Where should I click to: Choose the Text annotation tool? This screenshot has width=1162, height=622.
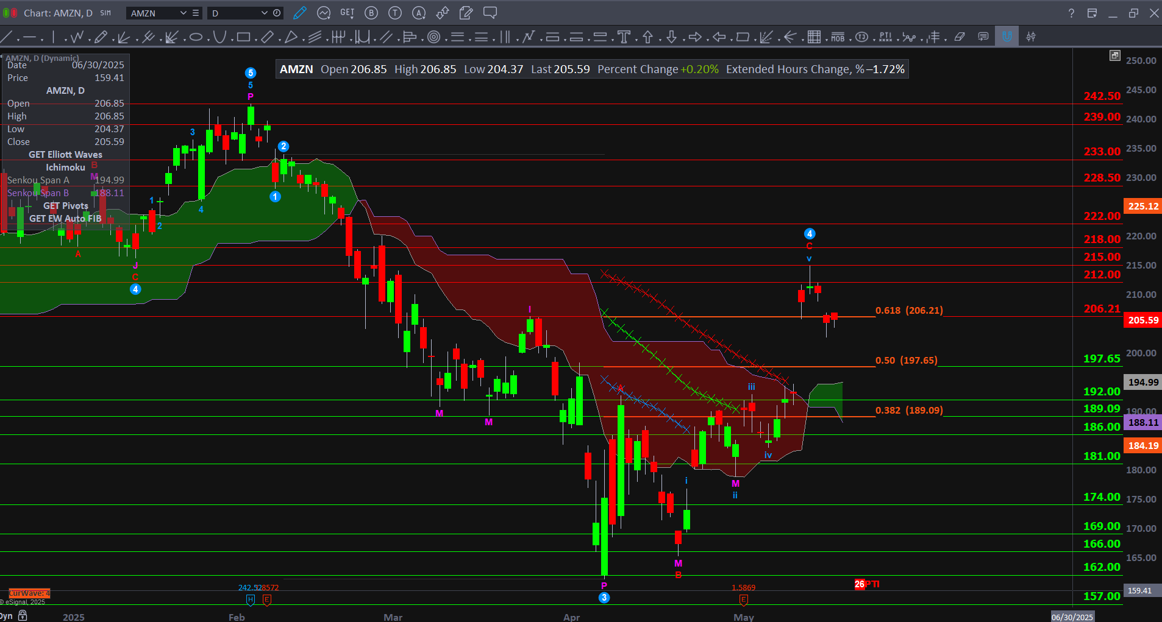(624, 37)
